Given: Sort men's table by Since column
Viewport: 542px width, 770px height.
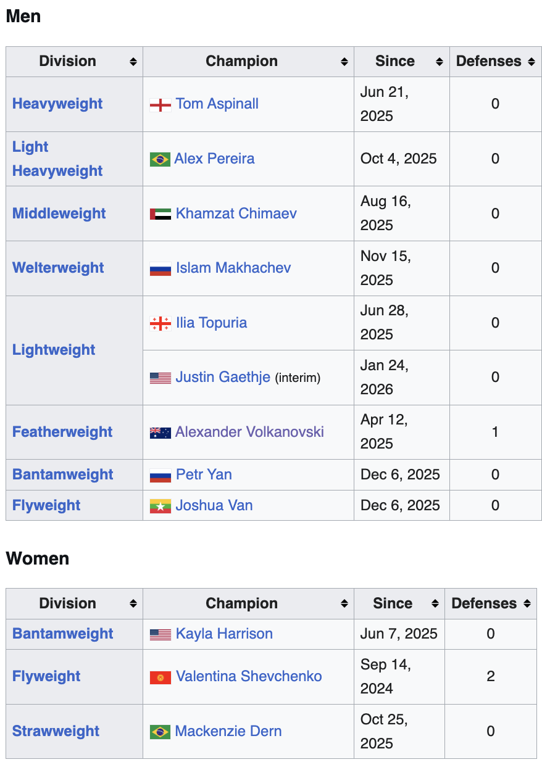Looking at the screenshot, I should point(439,62).
